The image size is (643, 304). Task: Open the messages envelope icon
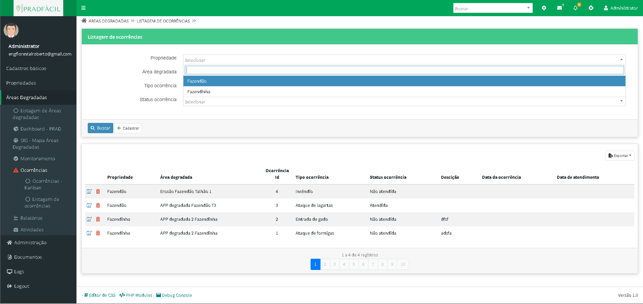[x=560, y=8]
